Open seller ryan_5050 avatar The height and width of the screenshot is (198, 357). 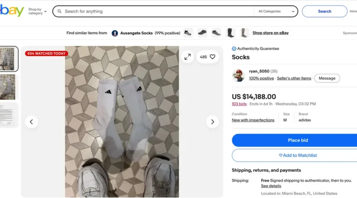[x=238, y=75]
